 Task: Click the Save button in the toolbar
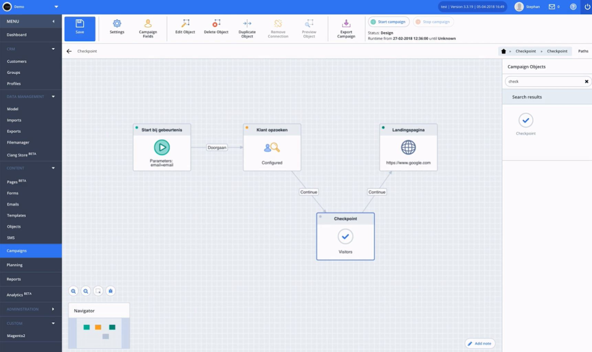[x=80, y=28]
